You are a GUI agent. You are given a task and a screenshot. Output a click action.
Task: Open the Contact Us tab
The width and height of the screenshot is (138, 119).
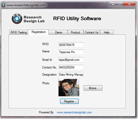[x=91, y=33]
